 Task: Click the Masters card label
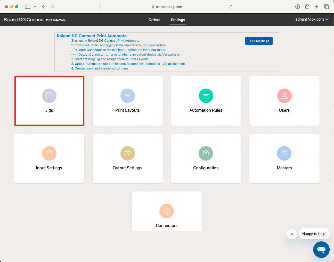pyautogui.click(x=284, y=168)
